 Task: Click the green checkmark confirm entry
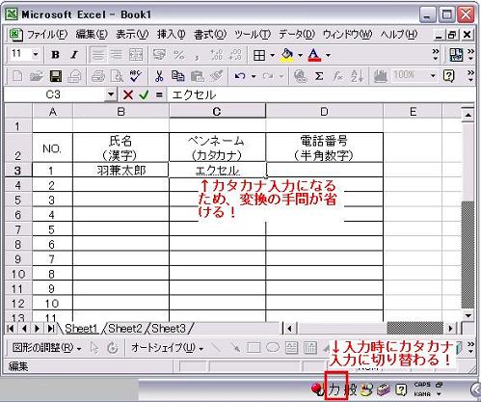tap(145, 94)
